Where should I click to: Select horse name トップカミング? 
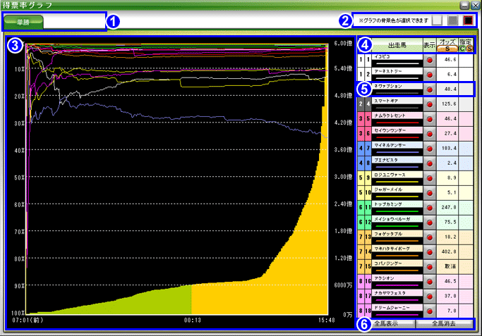[388, 204]
